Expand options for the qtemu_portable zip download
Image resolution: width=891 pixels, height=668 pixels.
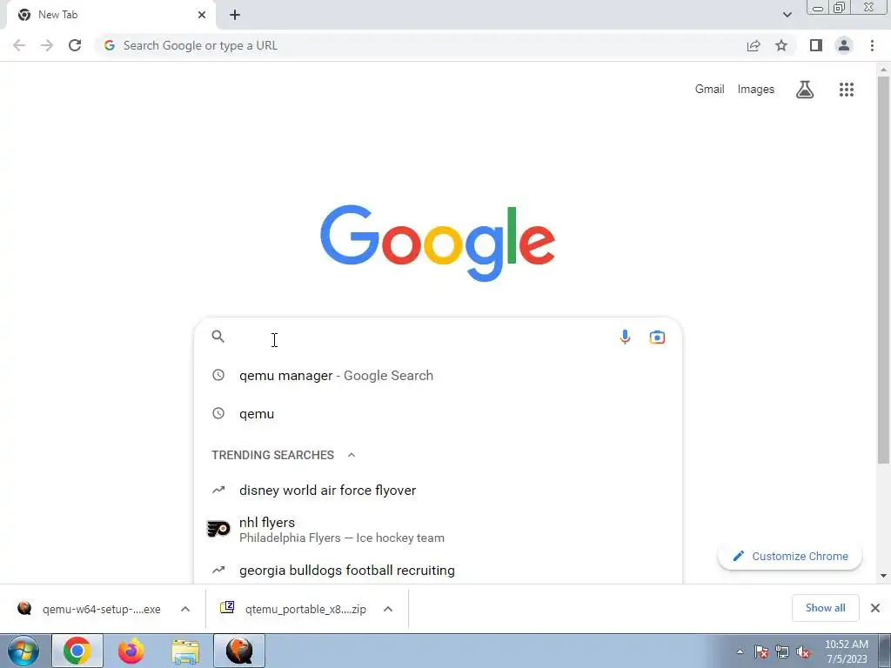388,609
